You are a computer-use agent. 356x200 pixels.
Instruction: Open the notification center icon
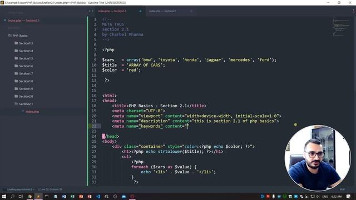(x=349, y=196)
